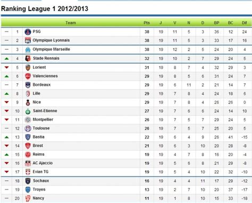
Task: Click the PSG club crest icon
Action: (28, 32)
